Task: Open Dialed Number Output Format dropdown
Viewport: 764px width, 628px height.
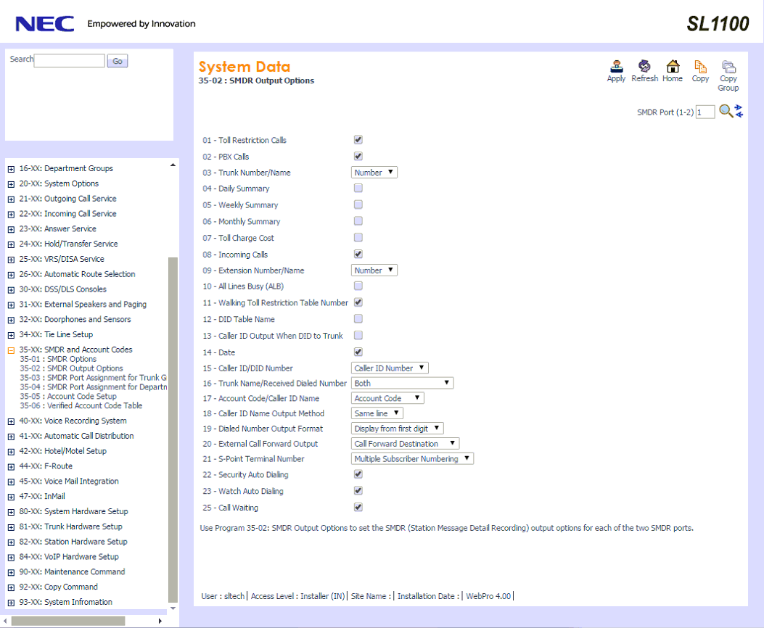Action: (398, 429)
